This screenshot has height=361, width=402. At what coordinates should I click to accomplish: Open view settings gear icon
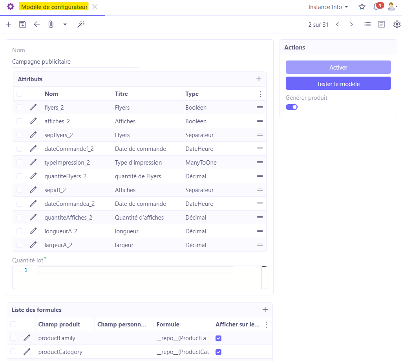point(397,24)
